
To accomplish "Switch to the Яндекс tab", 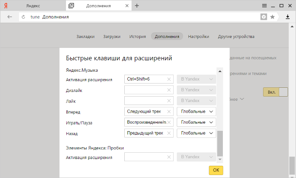I will pos(33,6).
